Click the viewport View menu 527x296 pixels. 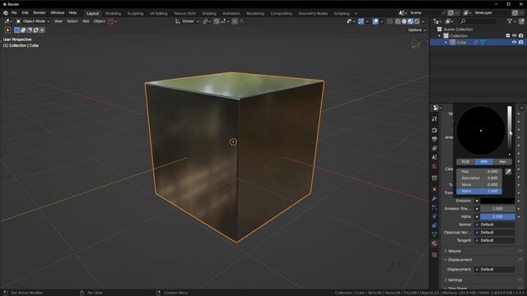[x=58, y=21]
